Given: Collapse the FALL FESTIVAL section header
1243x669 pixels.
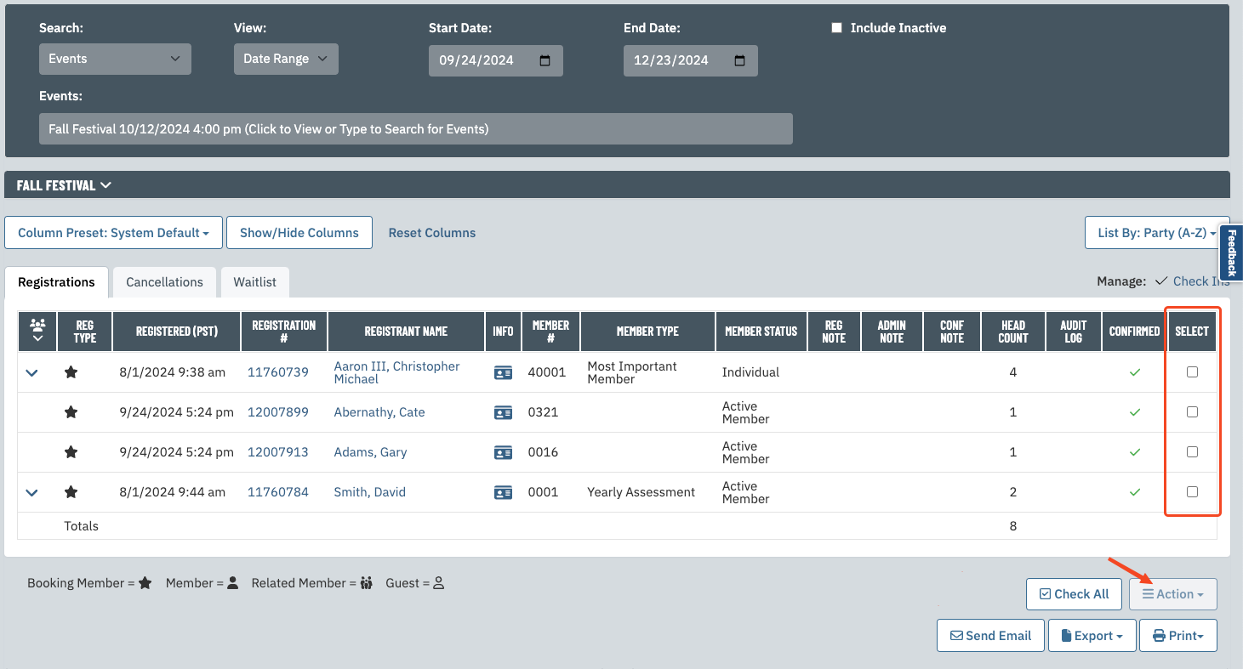Looking at the screenshot, I should [x=64, y=185].
